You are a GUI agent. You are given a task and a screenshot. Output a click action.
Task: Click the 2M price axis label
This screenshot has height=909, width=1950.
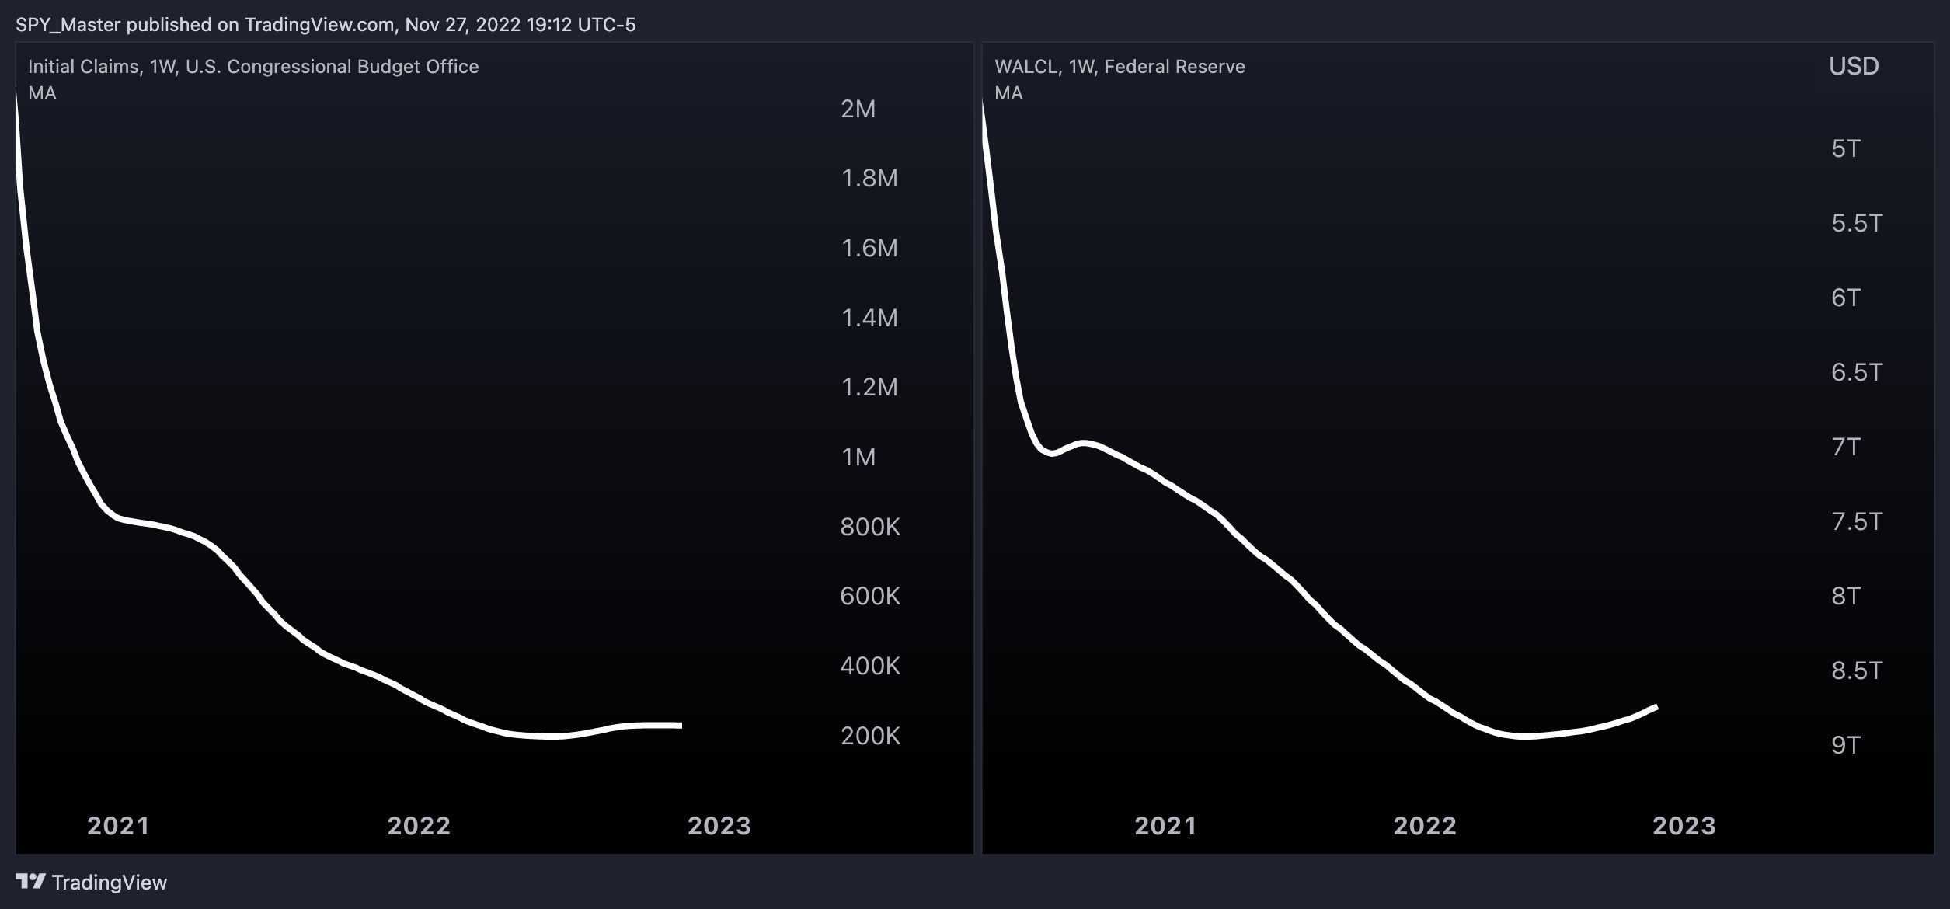[x=858, y=109]
